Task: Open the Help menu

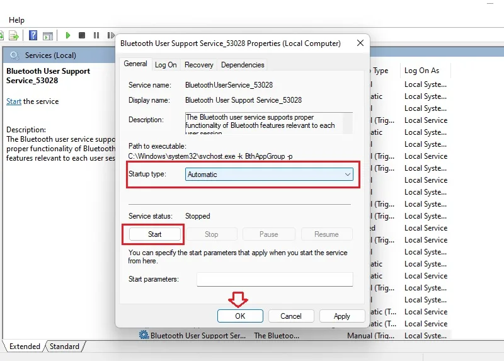Action: [17, 20]
